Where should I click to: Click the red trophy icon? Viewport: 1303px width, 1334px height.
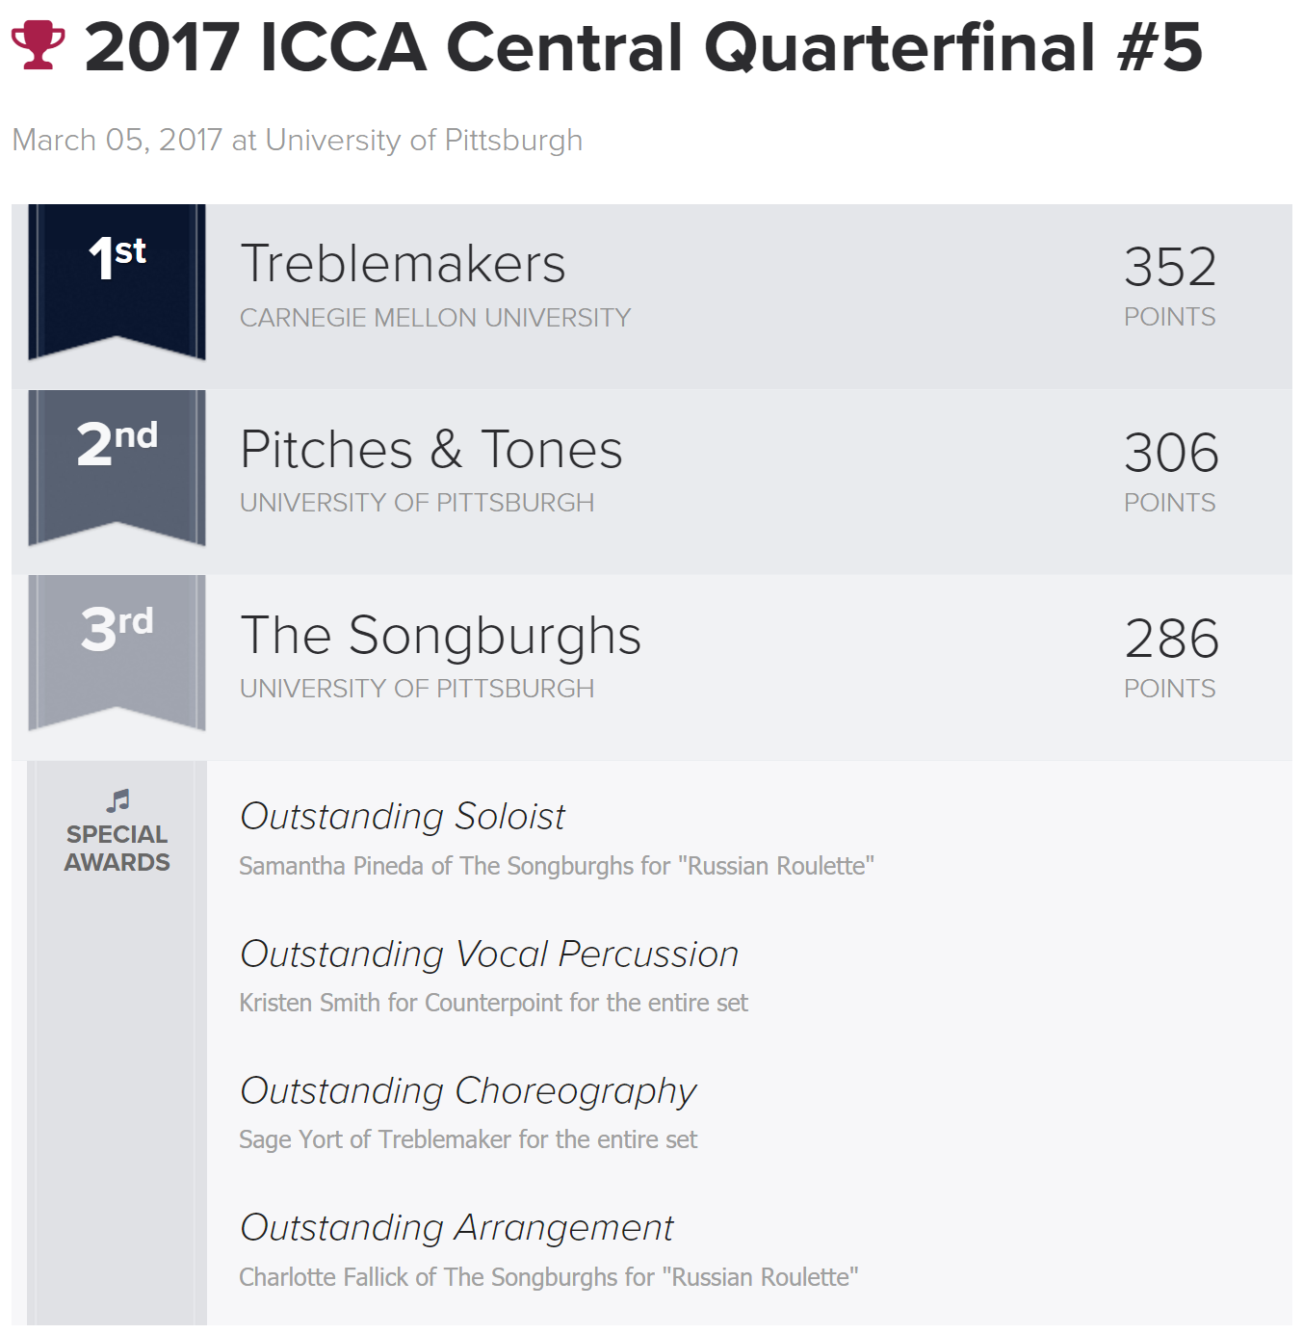38,45
